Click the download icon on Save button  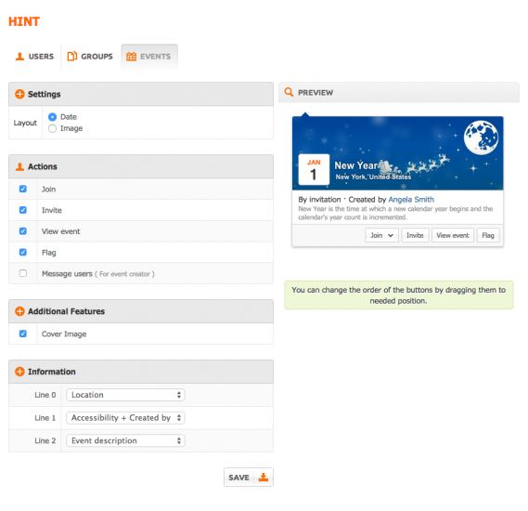264,478
